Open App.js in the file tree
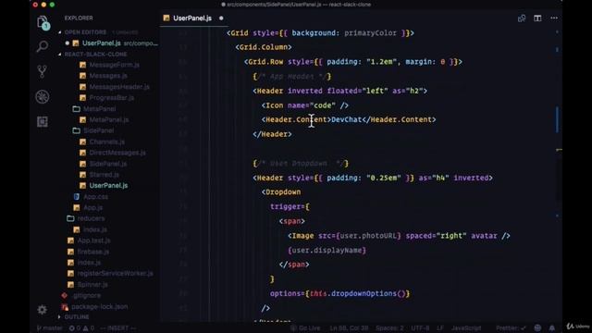The width and height of the screenshot is (592, 333). pyautogui.click(x=93, y=207)
